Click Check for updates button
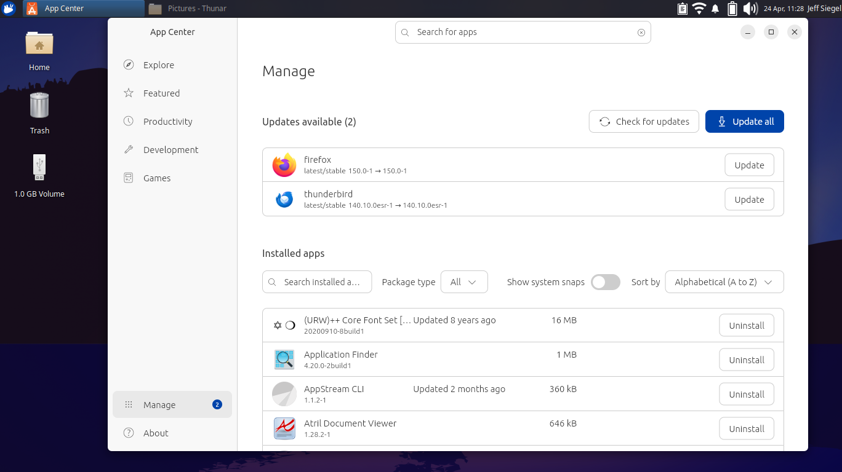This screenshot has width=842, height=472. tap(644, 122)
